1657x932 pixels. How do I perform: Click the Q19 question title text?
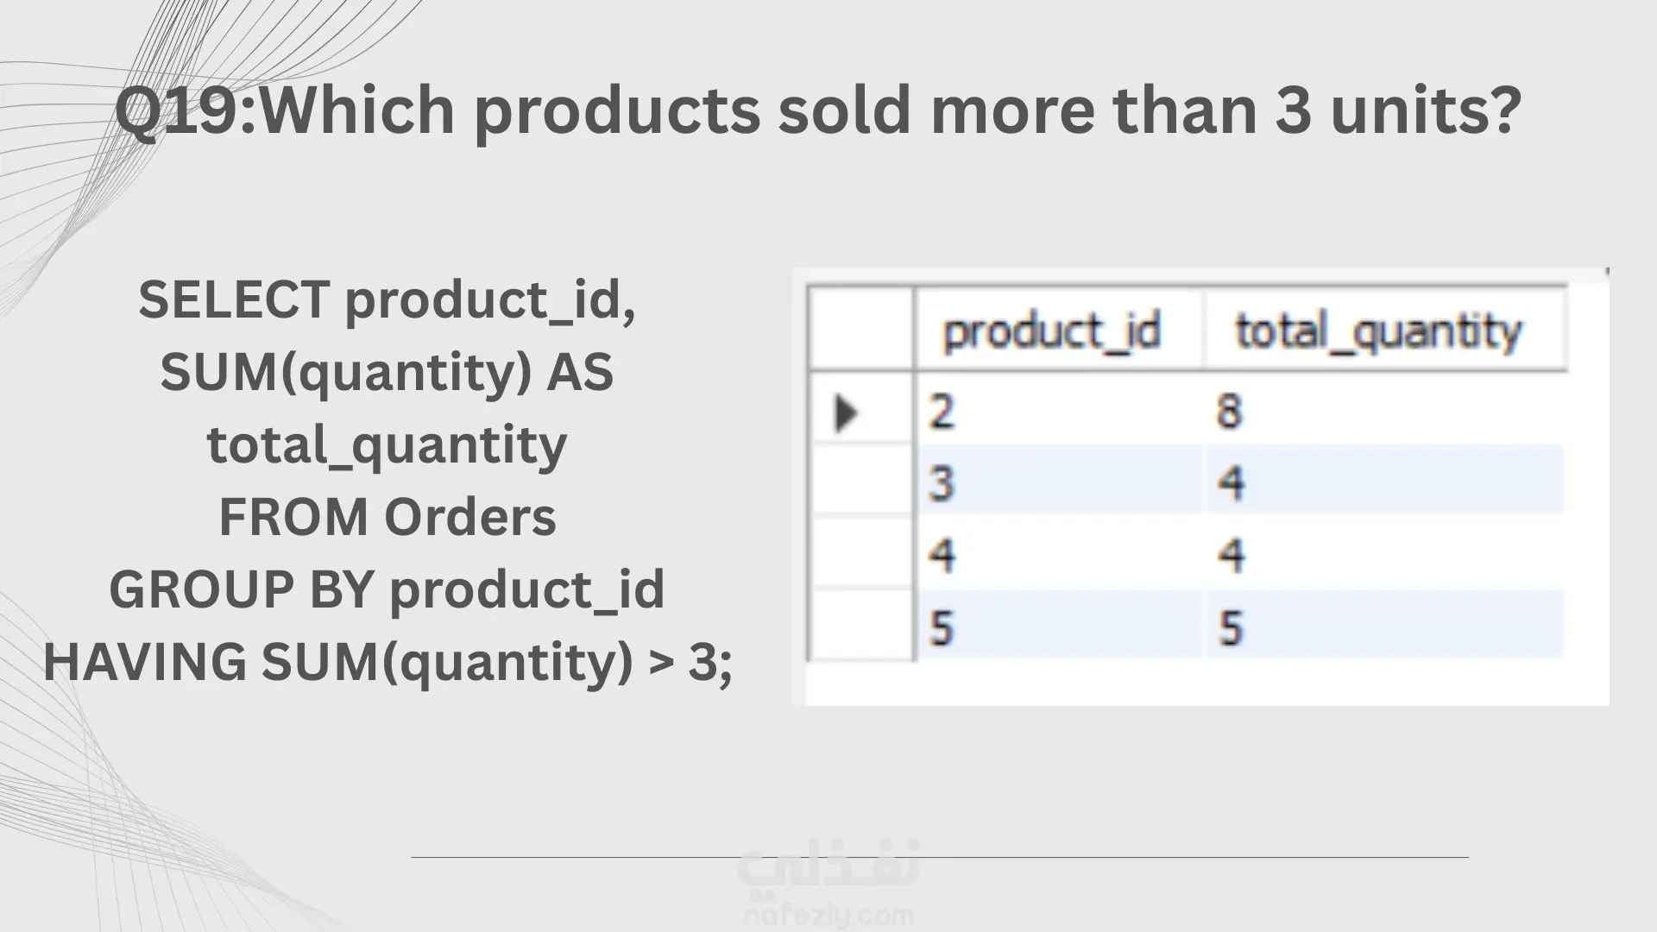pos(818,110)
